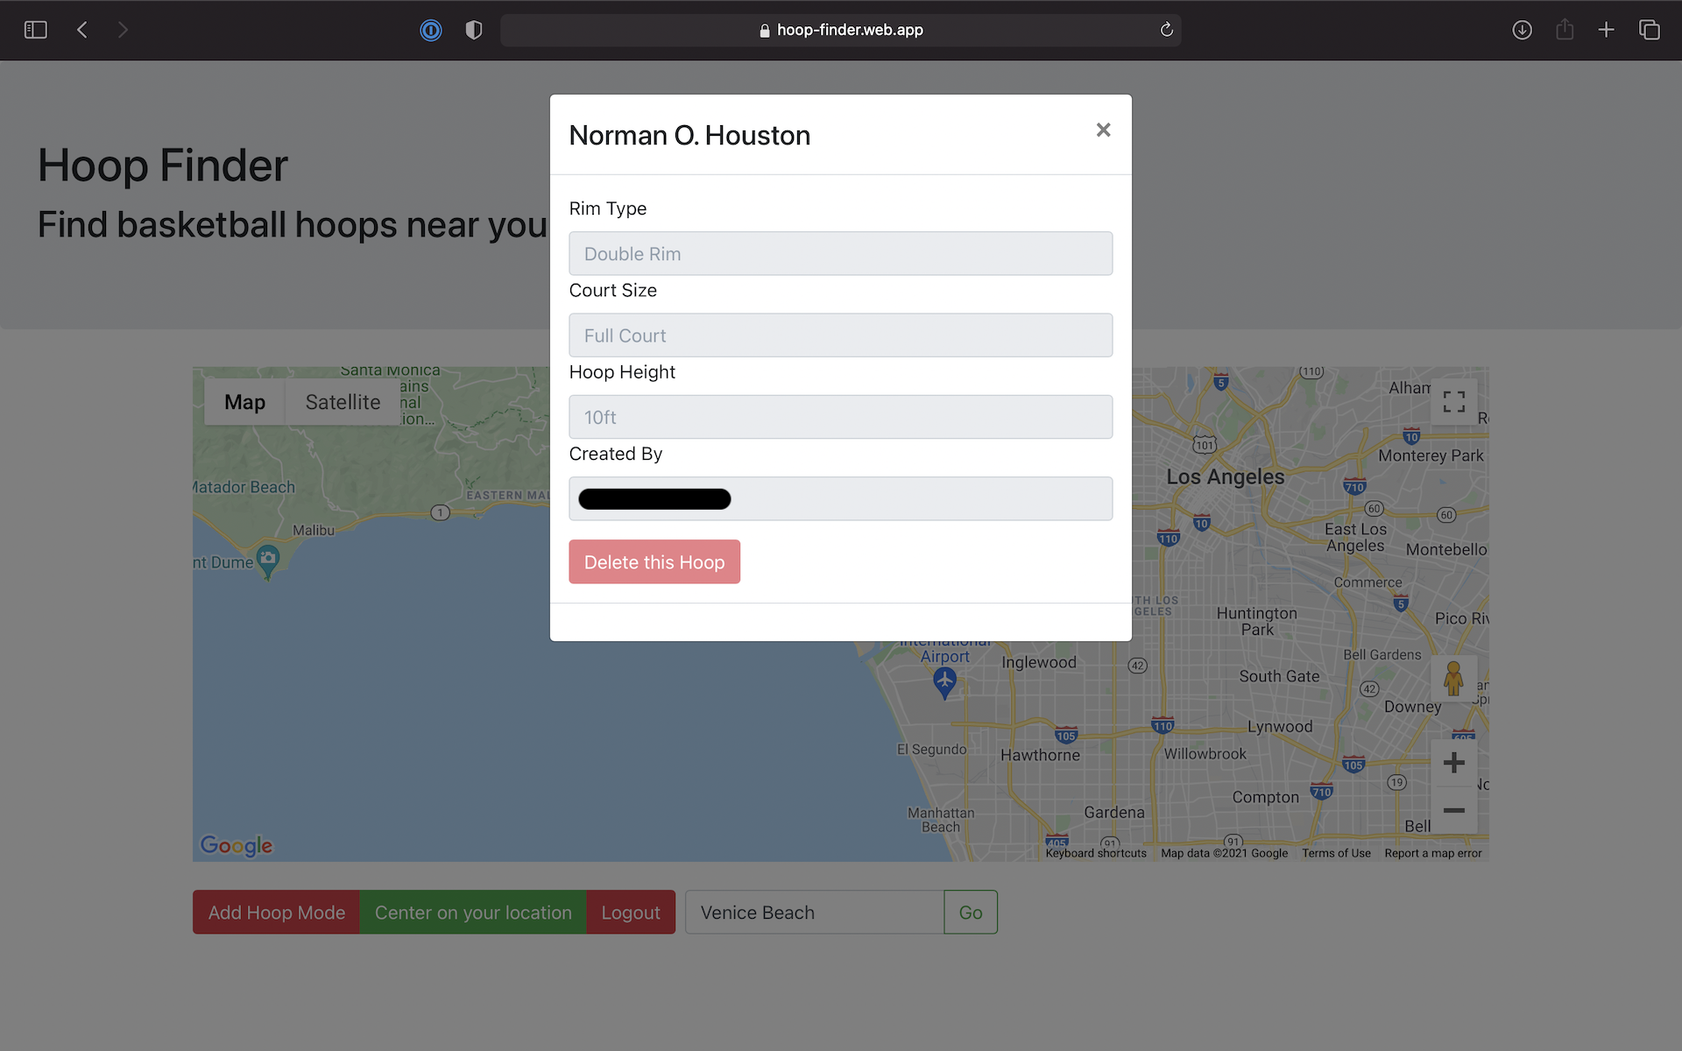This screenshot has height=1051, width=1682.
Task: Close the Norman O. Houston popup
Action: tap(1103, 130)
